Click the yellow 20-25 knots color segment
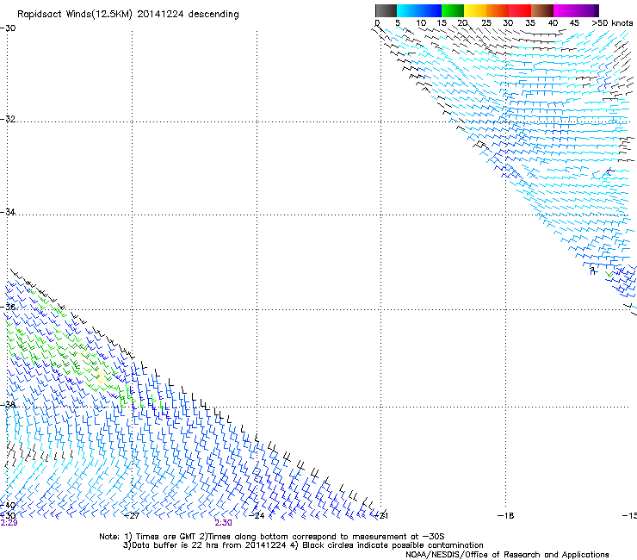 tap(475, 10)
